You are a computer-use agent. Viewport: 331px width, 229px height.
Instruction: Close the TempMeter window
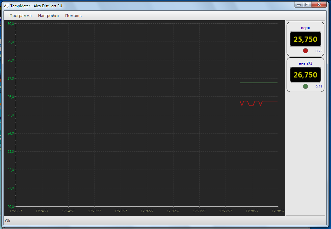320,4
